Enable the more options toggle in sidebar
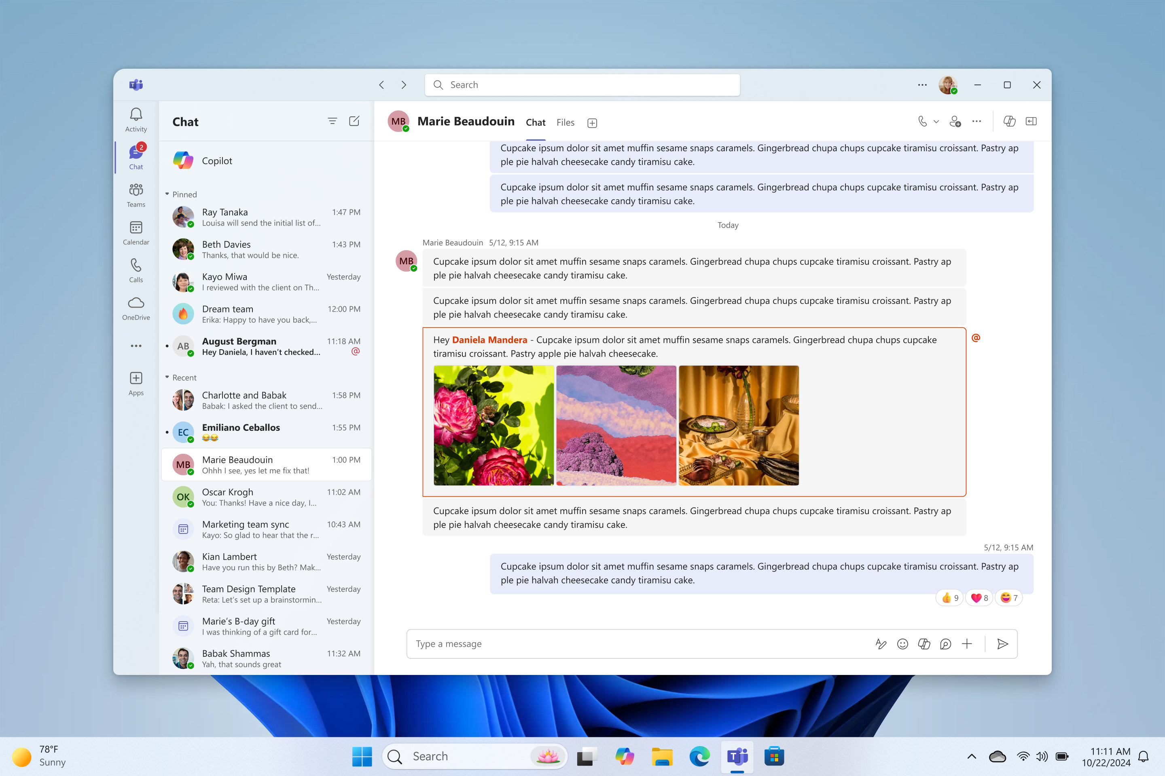The height and width of the screenshot is (776, 1165). [x=135, y=346]
